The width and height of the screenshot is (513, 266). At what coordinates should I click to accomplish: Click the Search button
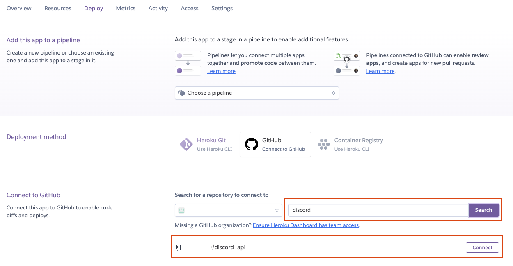[x=483, y=210]
